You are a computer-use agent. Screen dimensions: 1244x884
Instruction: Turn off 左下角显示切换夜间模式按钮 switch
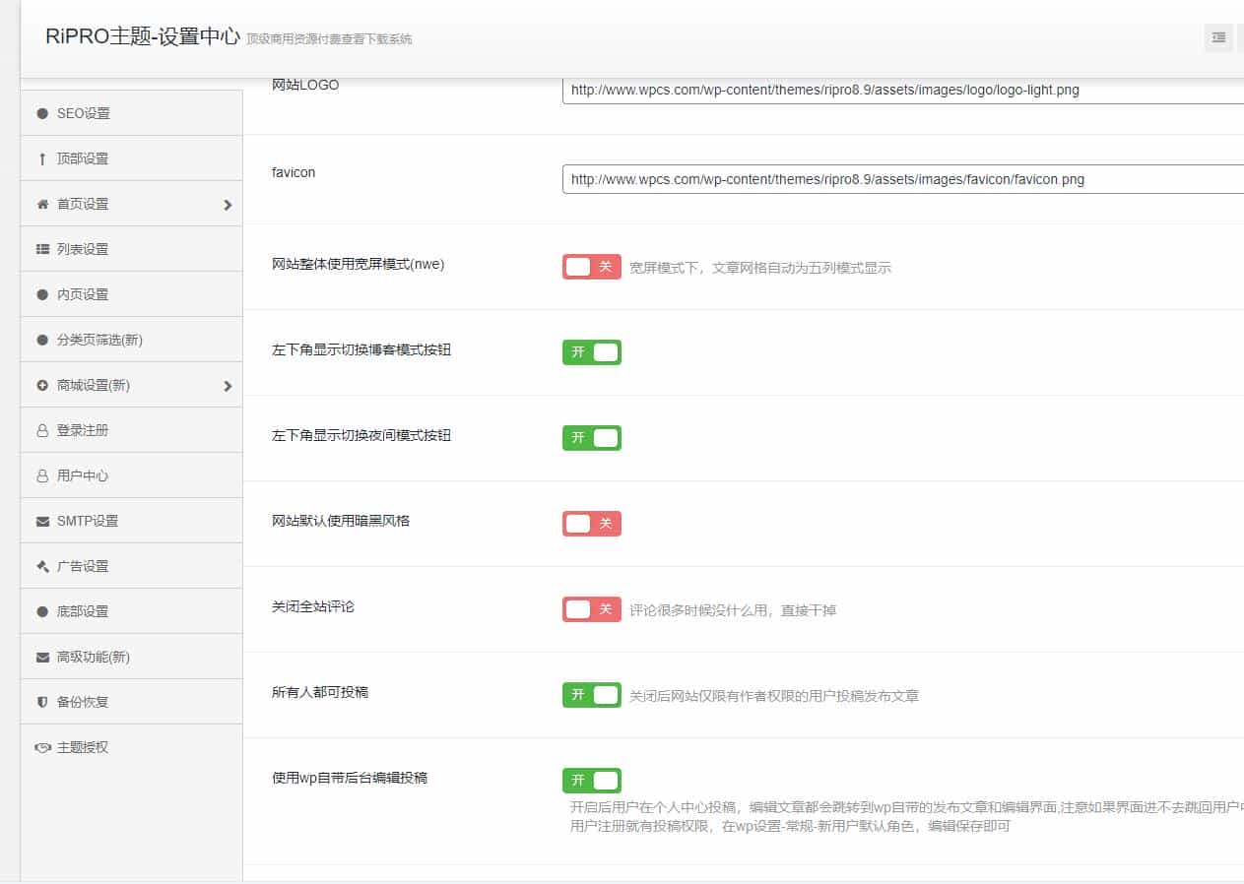592,437
